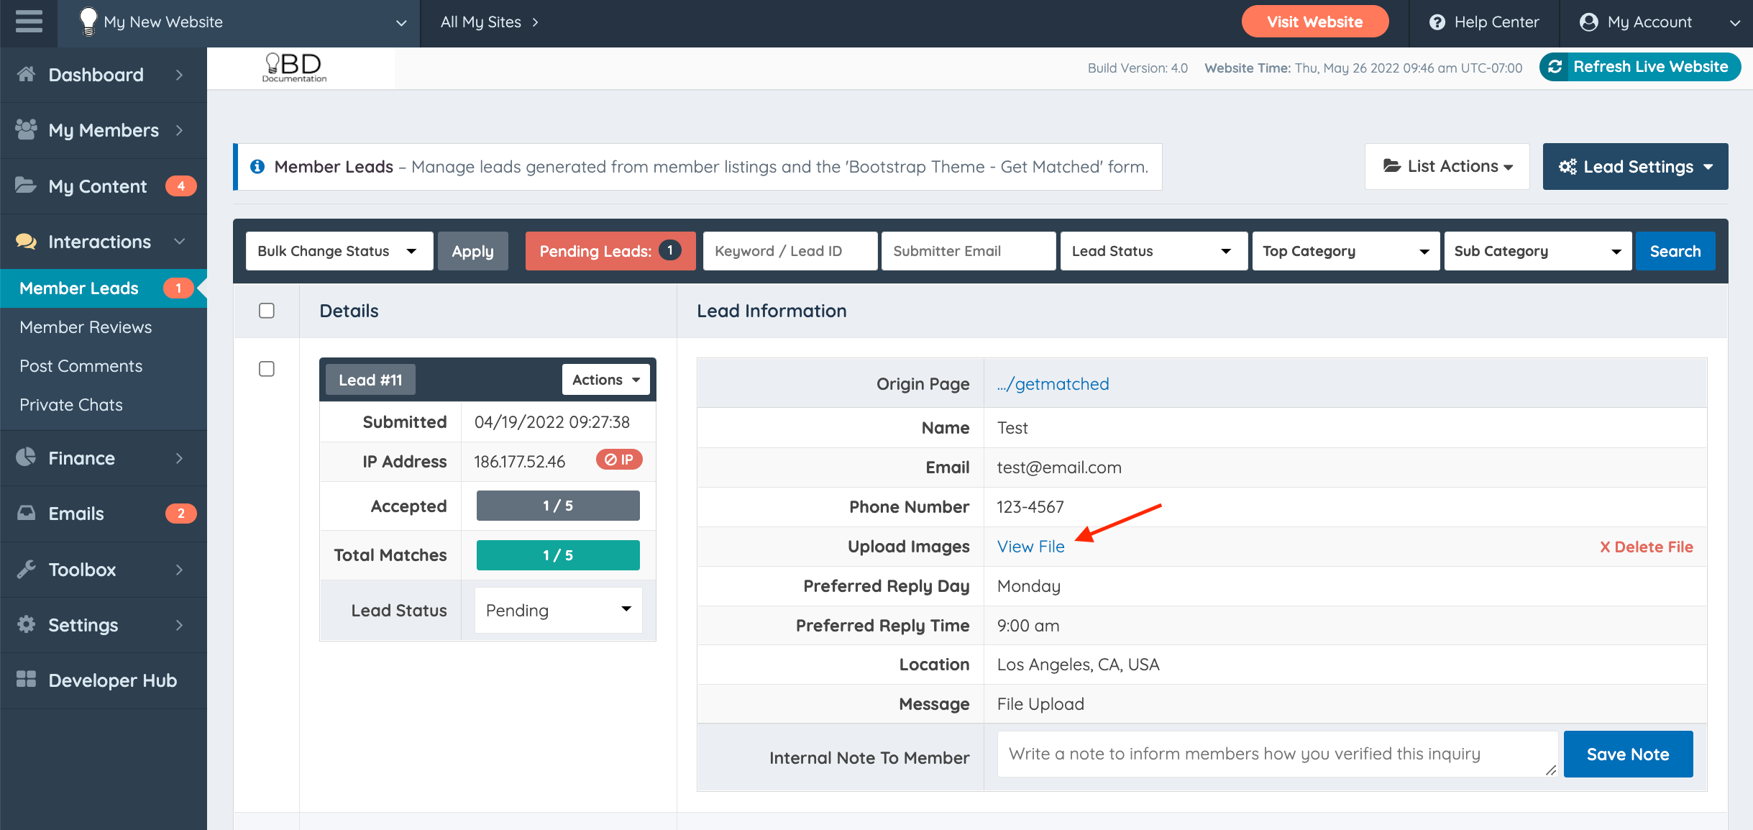Click the Developer Hub grid icon
This screenshot has height=830, width=1753.
27,680
